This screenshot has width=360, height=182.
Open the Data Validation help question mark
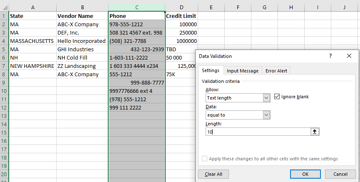point(330,56)
